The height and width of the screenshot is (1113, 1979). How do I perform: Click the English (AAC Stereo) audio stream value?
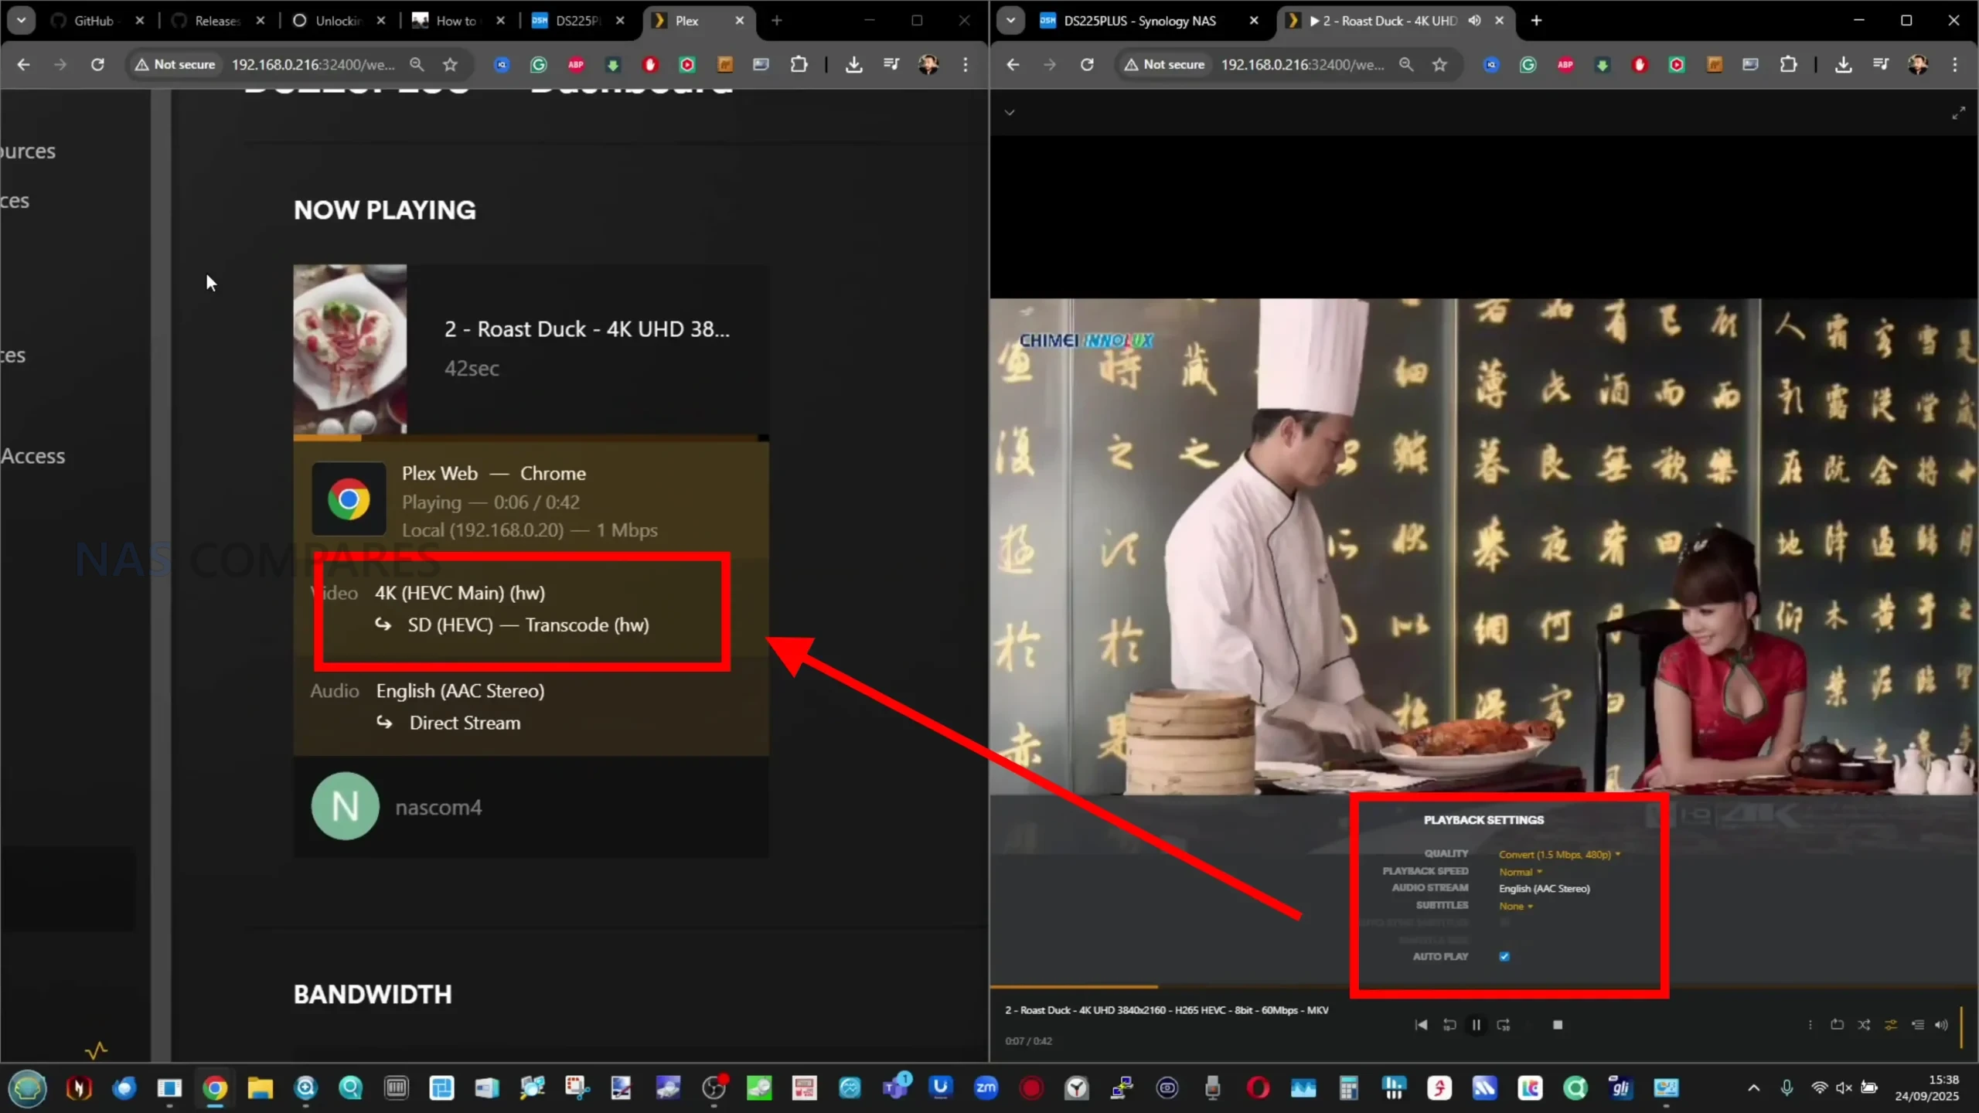tap(1544, 889)
